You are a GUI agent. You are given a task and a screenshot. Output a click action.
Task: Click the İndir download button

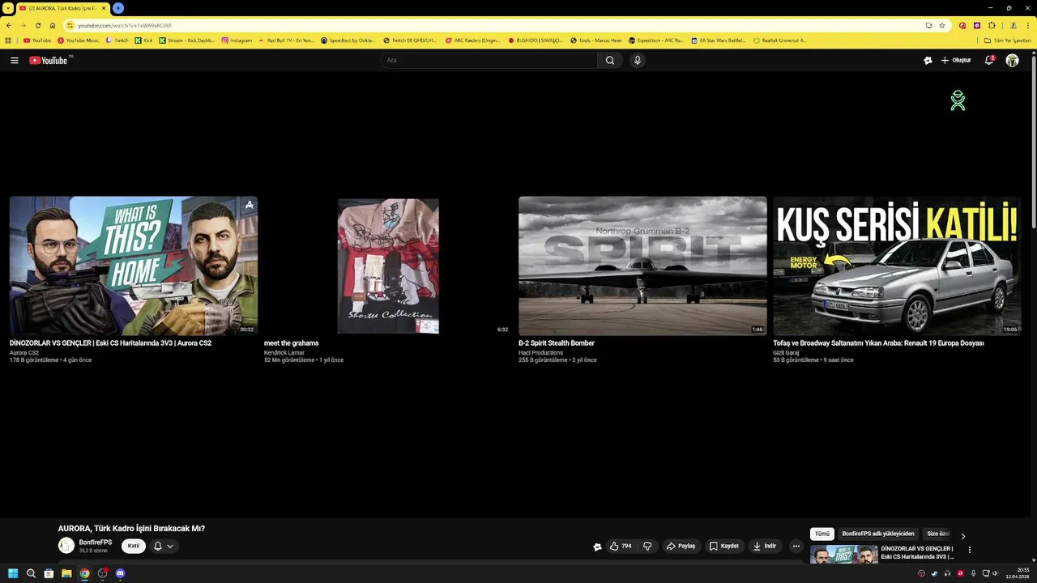[765, 546]
